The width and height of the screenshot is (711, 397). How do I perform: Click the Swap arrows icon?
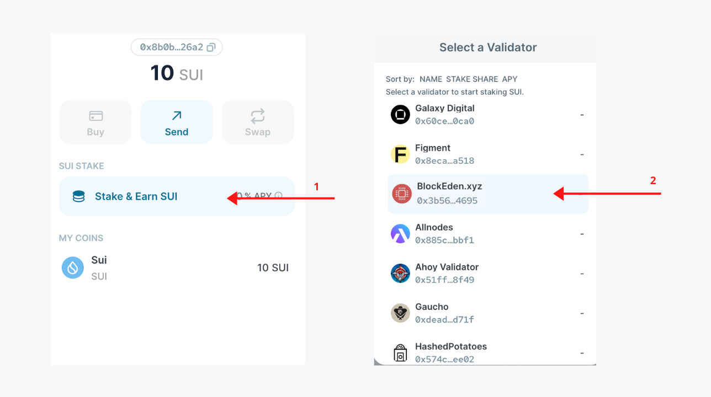pos(258,116)
